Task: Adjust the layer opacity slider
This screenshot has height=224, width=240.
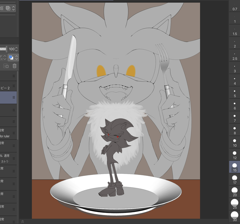Action: [x=3, y=49]
